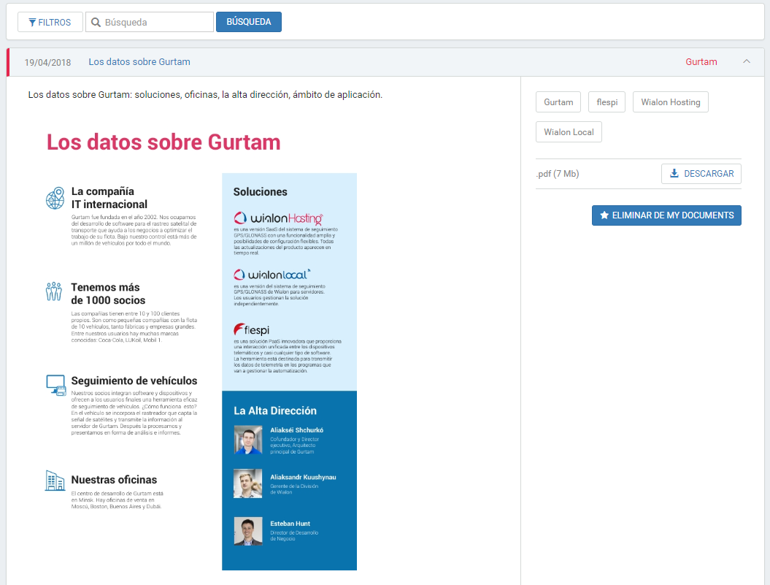Click the people icon beside Tenemos más de 1000 socios

pos(54,292)
